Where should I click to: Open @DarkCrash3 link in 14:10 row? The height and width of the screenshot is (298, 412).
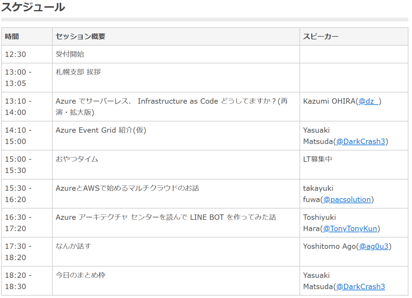360,141
